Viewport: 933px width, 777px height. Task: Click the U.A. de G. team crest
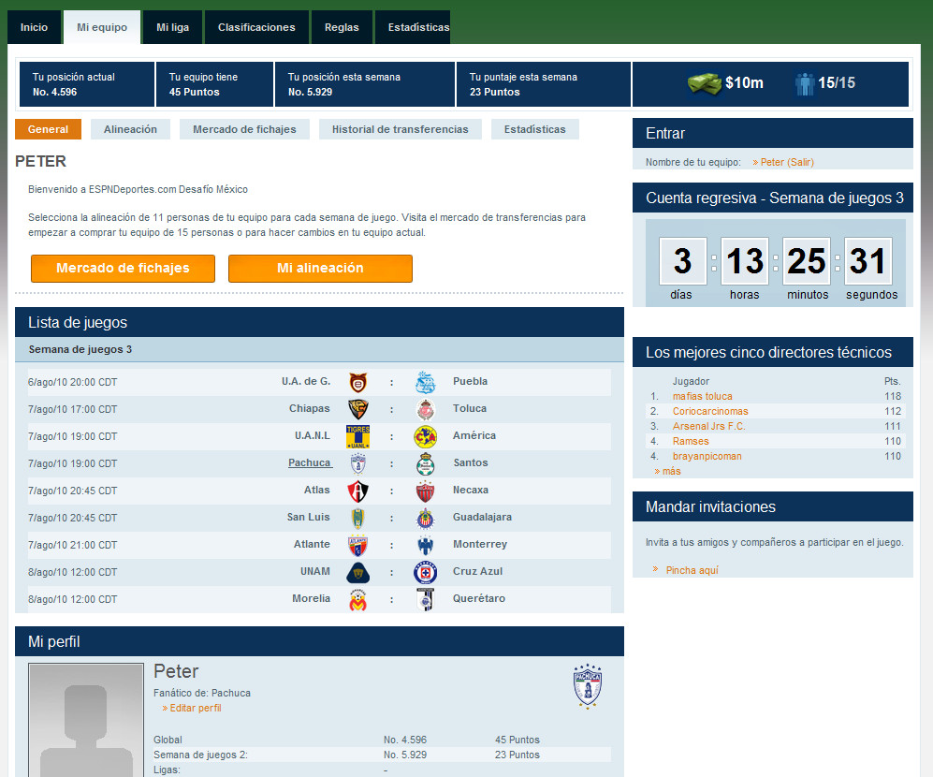[x=357, y=382]
